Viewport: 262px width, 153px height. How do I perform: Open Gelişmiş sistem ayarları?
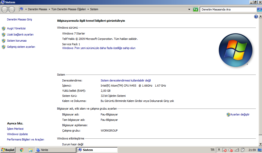tap(21, 47)
